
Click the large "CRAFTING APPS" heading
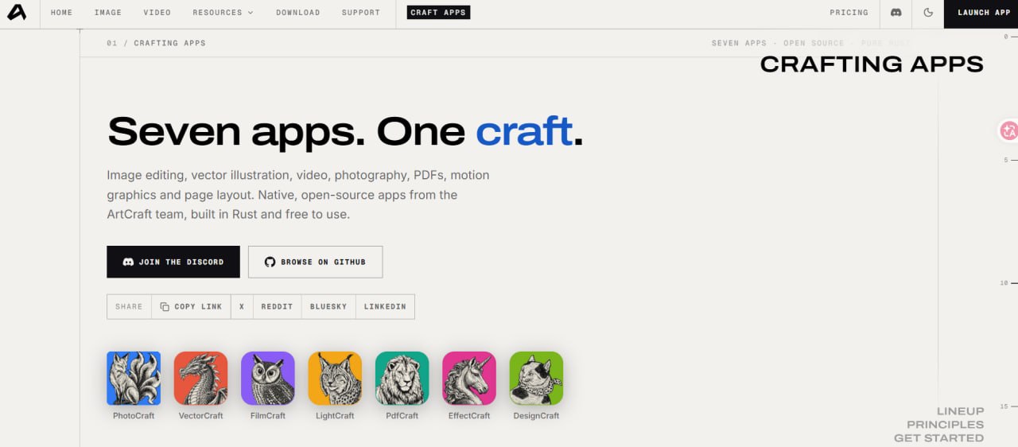click(872, 64)
